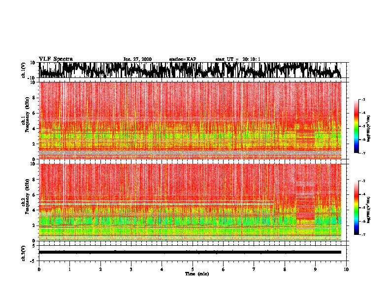Viewport: 390px width, 302px height.
Task: Click the "start UT = 20:10:1" header text
Action: pyautogui.click(x=238, y=59)
